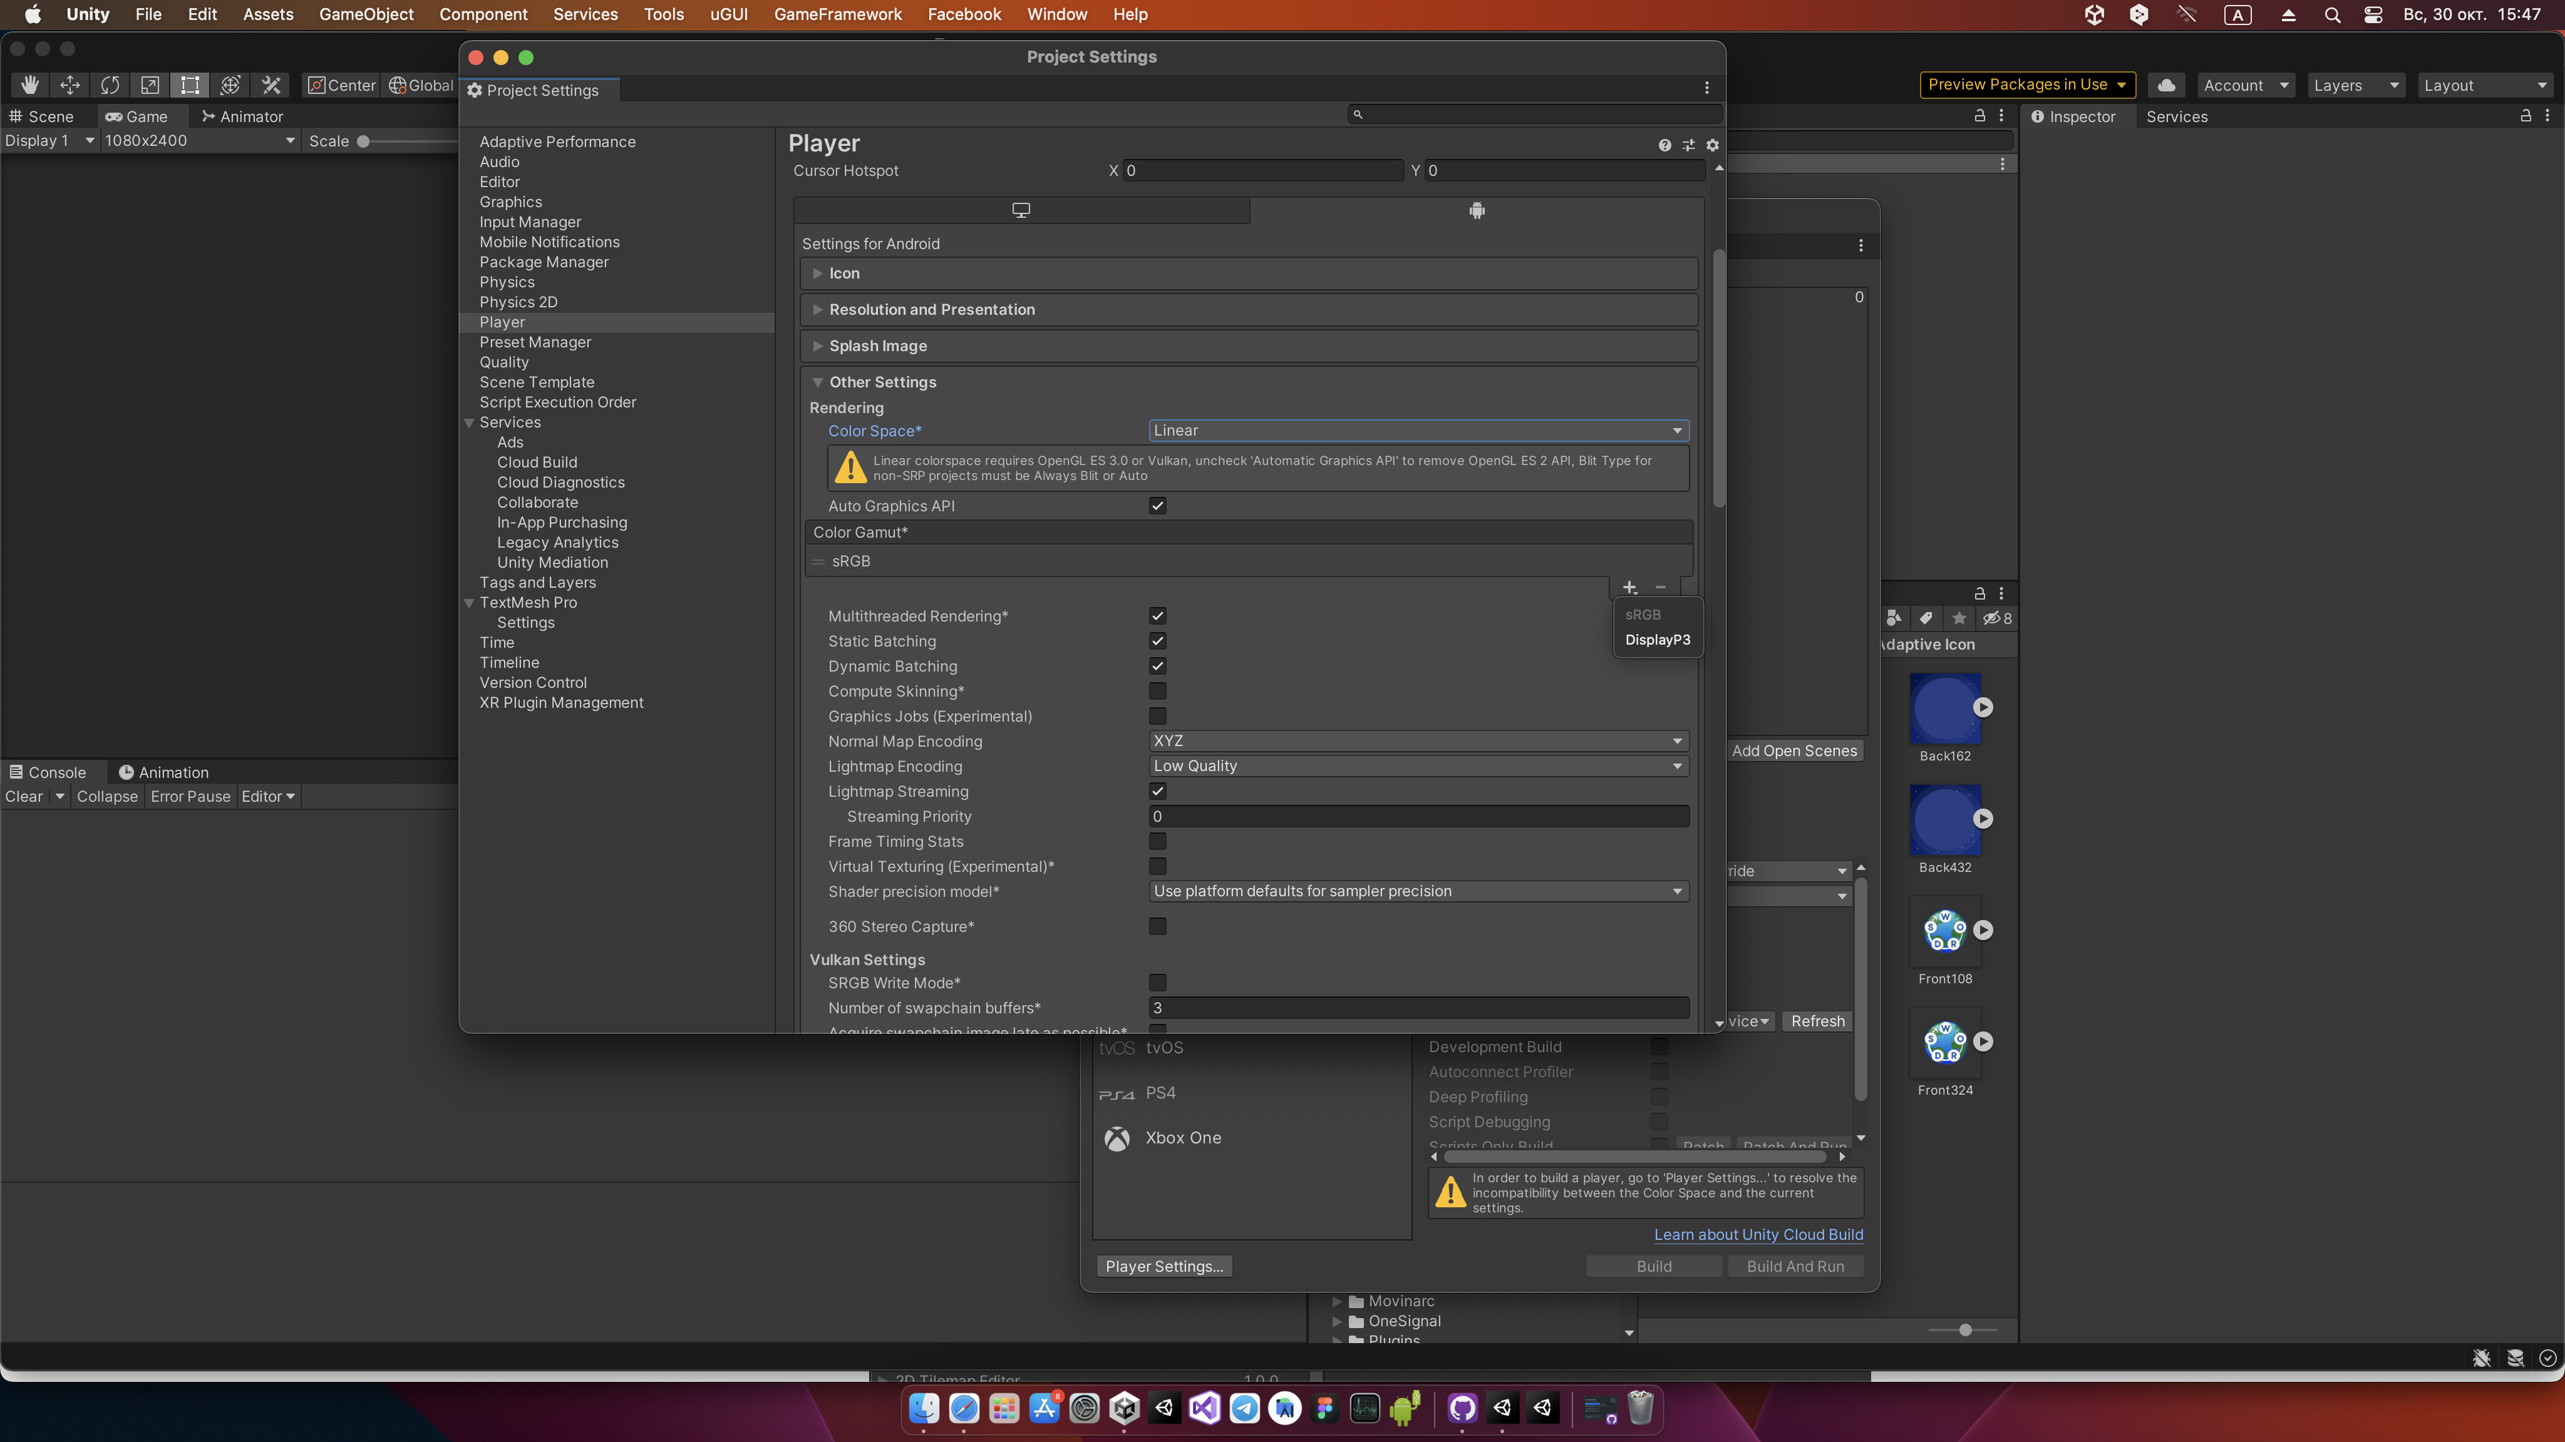The width and height of the screenshot is (2565, 1442).
Task: Uncheck Auto Graphics API checkbox
Action: [1157, 506]
